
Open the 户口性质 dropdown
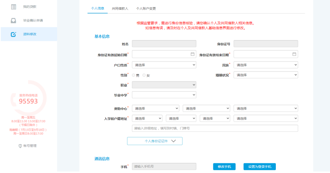164,65
